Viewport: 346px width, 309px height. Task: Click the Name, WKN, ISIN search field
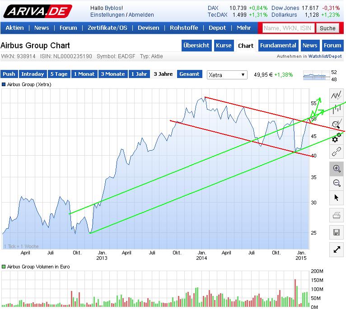[x=287, y=28]
